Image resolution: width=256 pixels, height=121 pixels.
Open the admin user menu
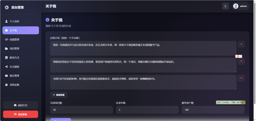tap(240, 6)
